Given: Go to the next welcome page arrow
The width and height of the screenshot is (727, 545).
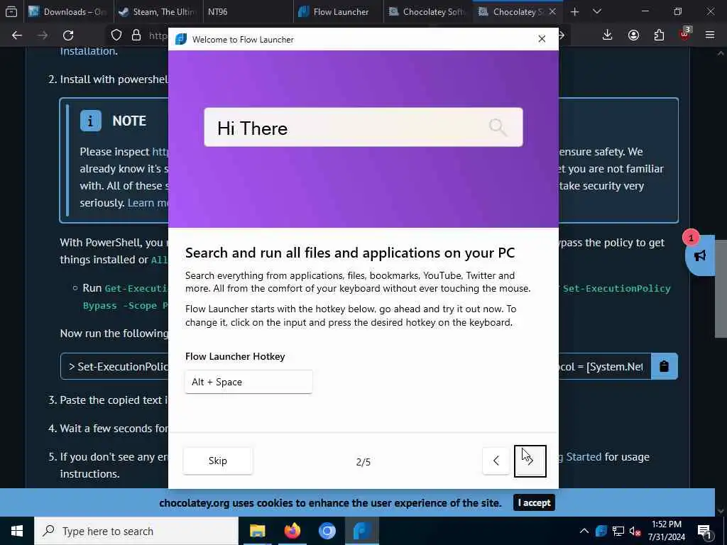Looking at the screenshot, I should (x=530, y=461).
